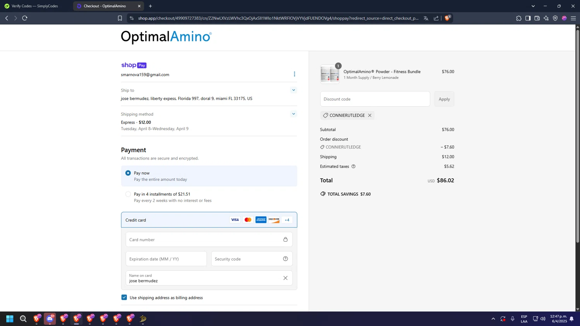Focus the Expiration date field
The image size is (580, 326).
pyautogui.click(x=166, y=259)
